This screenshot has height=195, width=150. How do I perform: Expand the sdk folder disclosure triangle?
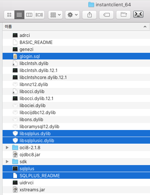click(7, 162)
